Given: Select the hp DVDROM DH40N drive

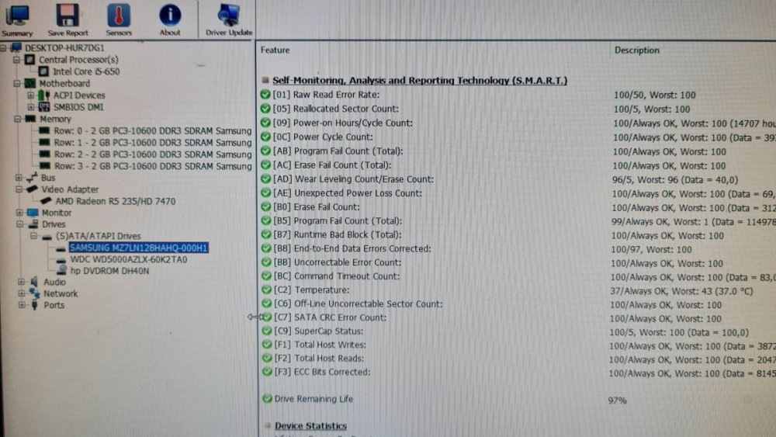Looking at the screenshot, I should pos(108,271).
